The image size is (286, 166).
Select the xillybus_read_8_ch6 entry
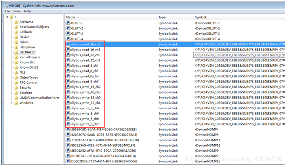pos(84,76)
